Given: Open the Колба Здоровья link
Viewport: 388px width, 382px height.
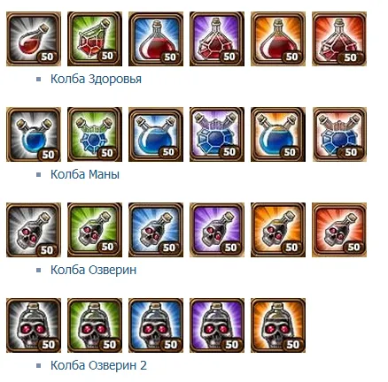Looking at the screenshot, I should pyautogui.click(x=96, y=79).
